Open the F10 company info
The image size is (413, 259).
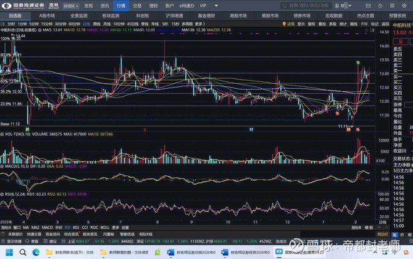point(364,24)
